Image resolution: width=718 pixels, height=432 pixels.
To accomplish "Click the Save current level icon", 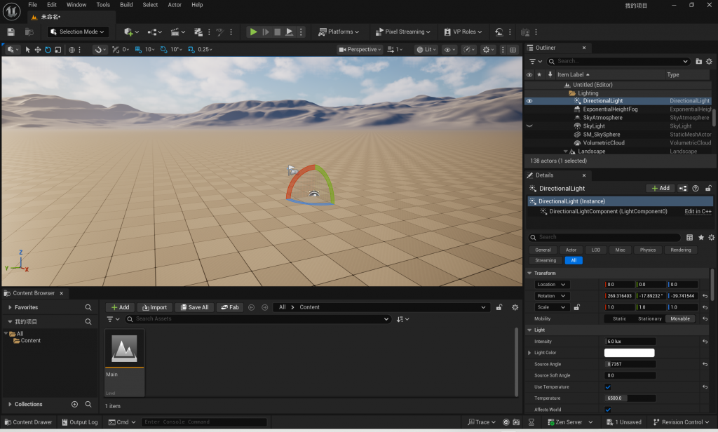I will (11, 32).
